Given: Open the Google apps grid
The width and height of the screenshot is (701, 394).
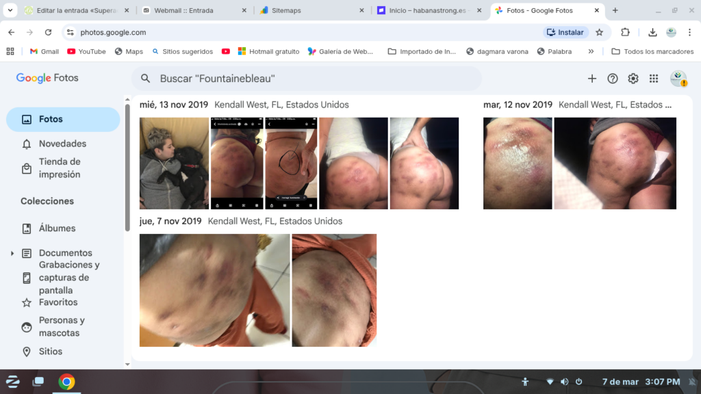Looking at the screenshot, I should (654, 79).
